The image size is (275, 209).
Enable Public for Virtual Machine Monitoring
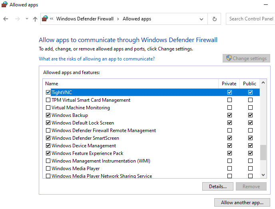pos(250,107)
